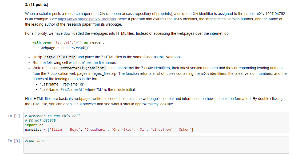Open the arxiv_identifier hyperlink
This screenshot has height=155, width=294.
[x=87, y=19]
